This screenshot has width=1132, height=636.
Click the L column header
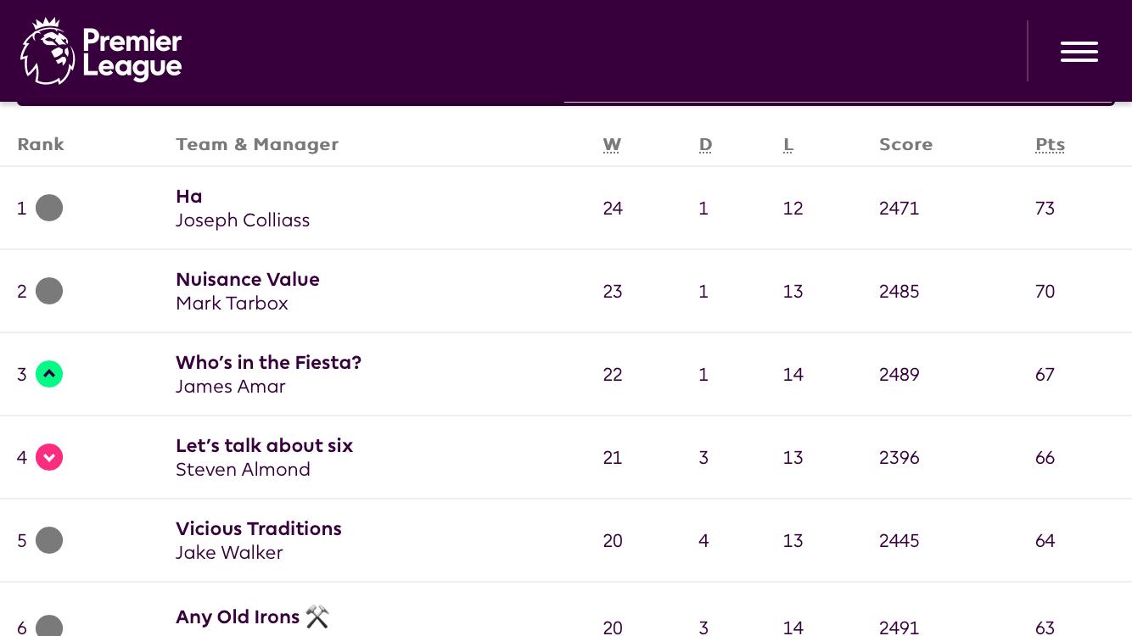coord(788,144)
